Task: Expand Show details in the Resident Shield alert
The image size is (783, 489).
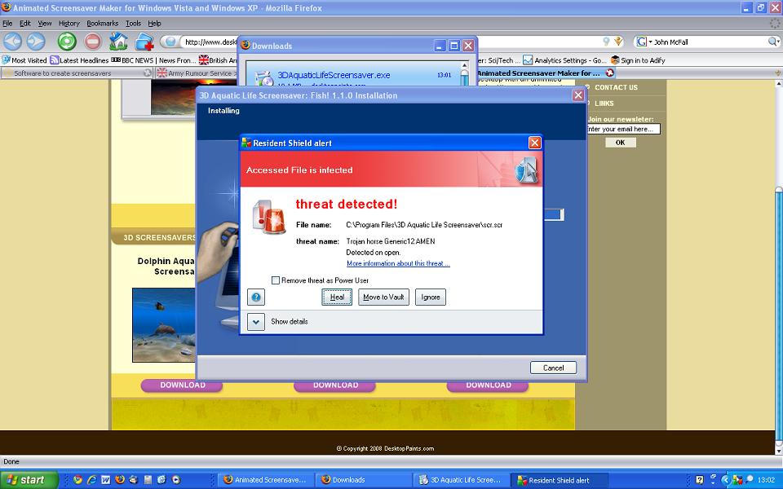Action: coord(255,322)
